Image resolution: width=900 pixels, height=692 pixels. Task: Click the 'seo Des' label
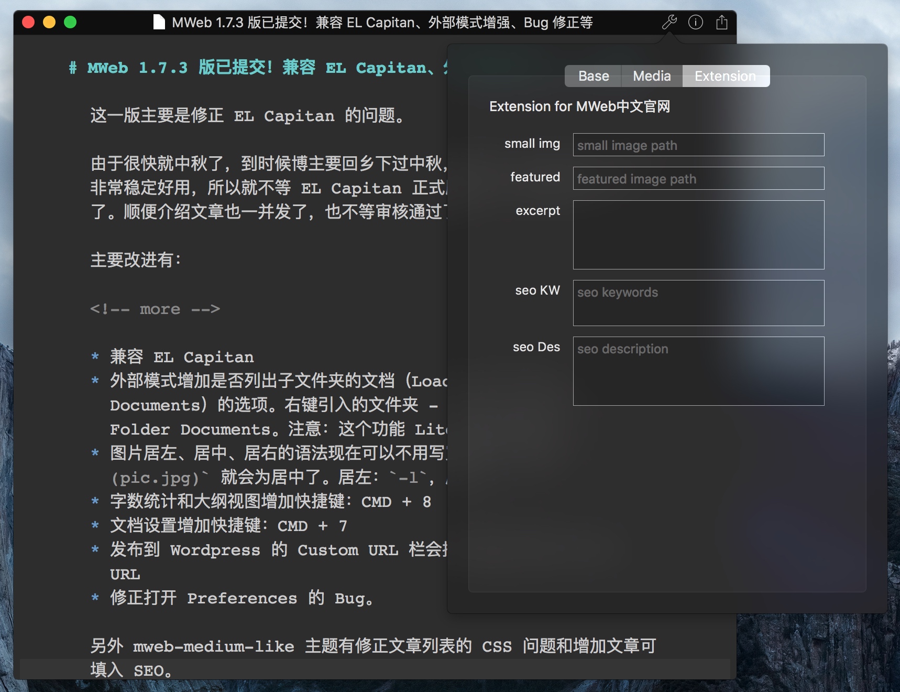pos(536,347)
